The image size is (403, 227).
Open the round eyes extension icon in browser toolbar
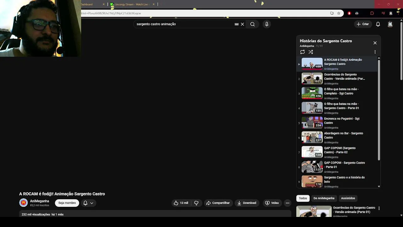(x=357, y=13)
